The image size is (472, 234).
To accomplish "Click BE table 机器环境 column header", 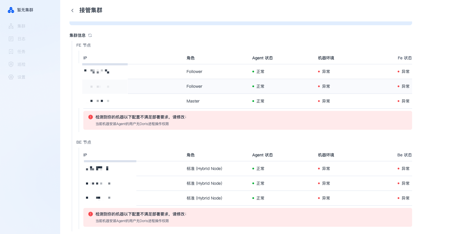I will pos(326,155).
